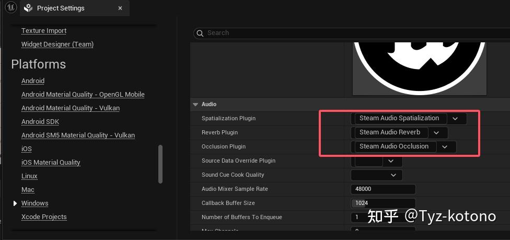Click the Sound Cue Cook Quality label
510x240 pixels.
pos(233,175)
